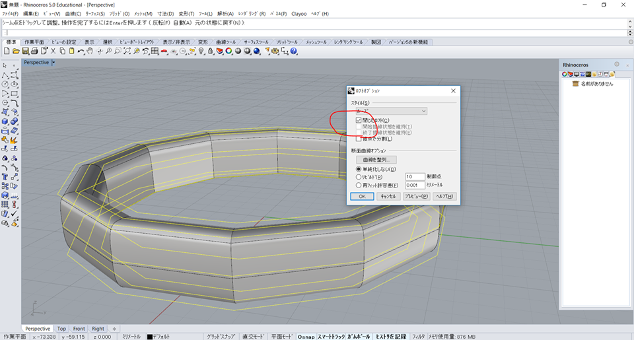
Task: Click the Open file folder icon
Action: point(17,51)
